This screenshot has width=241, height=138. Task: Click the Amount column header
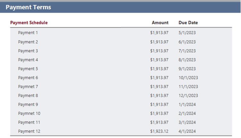coord(160,22)
